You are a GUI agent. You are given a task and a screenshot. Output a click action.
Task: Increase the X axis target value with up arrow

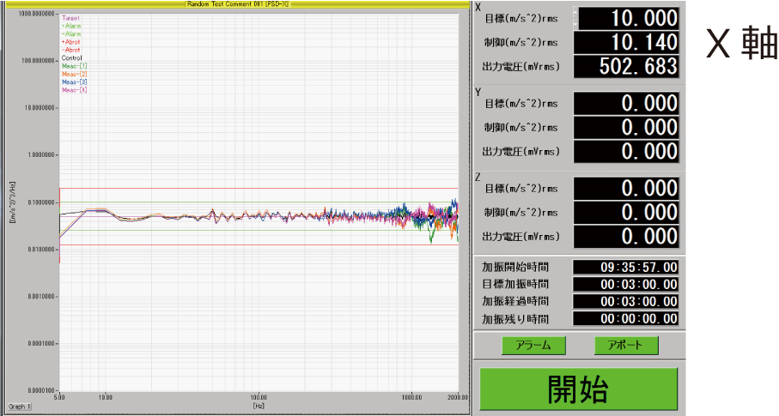[575, 13]
